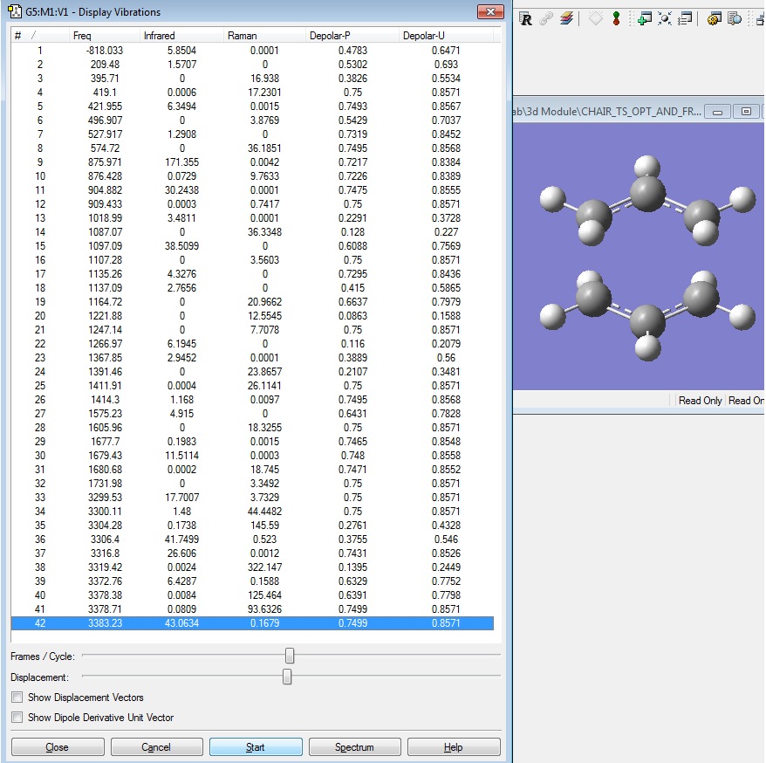Sort by the Freq column header

(x=83, y=36)
